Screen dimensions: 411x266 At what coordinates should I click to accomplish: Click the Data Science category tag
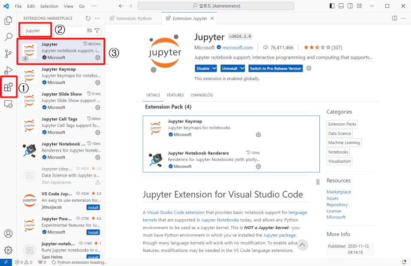pyautogui.click(x=340, y=133)
